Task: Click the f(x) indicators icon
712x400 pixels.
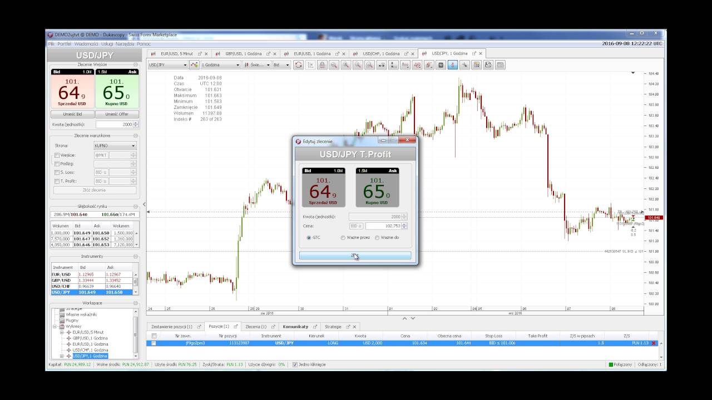Action: coord(405,65)
